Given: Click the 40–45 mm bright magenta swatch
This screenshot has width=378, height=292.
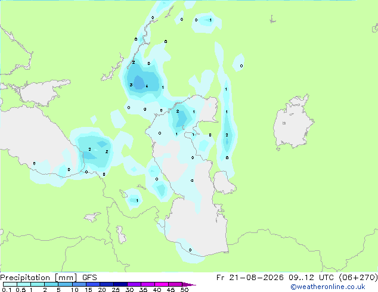Looking at the screenshot, I should (162, 284).
